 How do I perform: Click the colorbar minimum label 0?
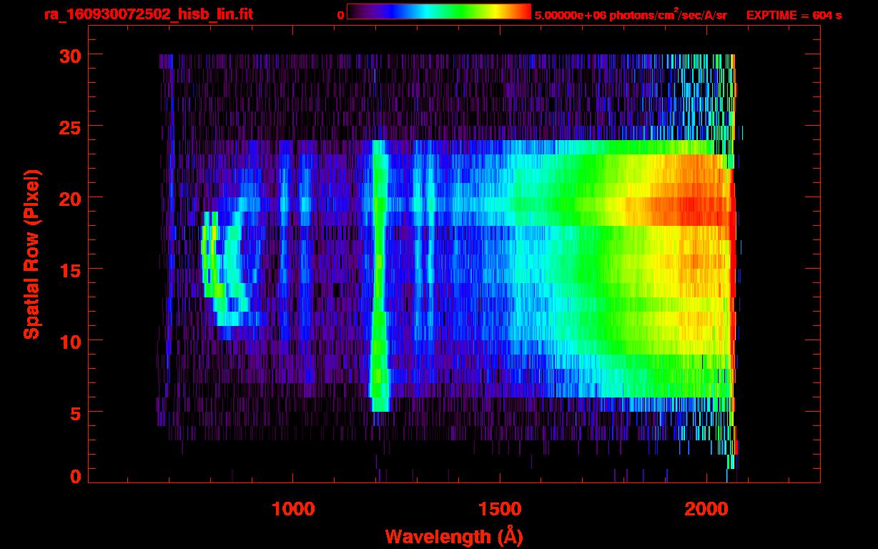(341, 15)
